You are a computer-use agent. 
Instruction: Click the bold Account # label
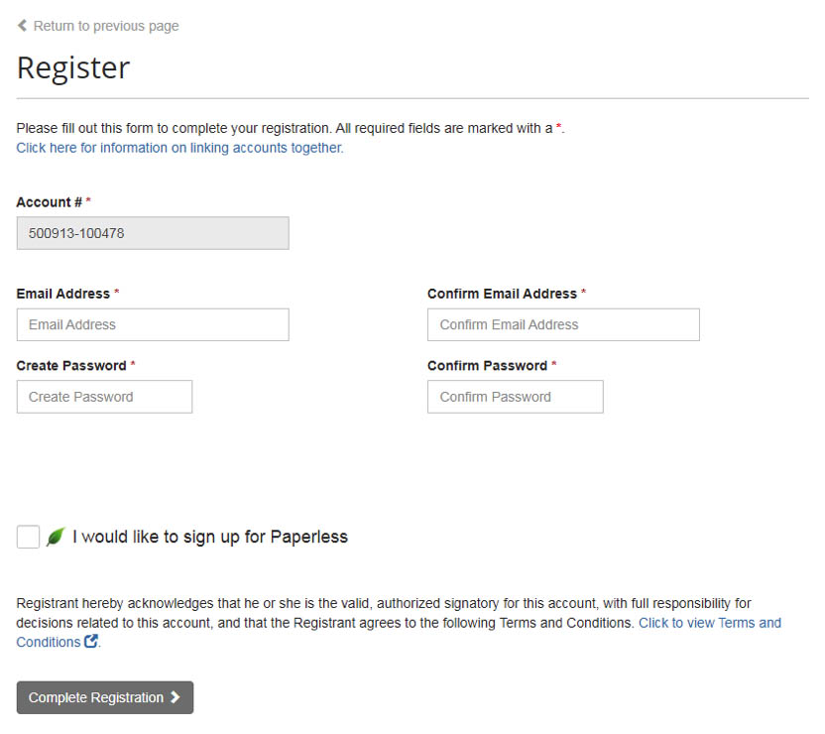tap(50, 202)
